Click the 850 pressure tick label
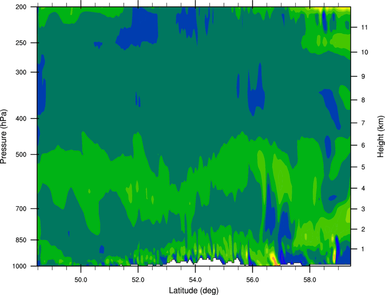Image resolution: width=385 pixels, height=295 pixels. pyautogui.click(x=21, y=240)
